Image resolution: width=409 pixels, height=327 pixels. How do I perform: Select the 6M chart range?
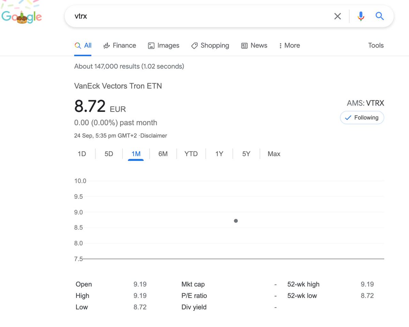tap(163, 154)
